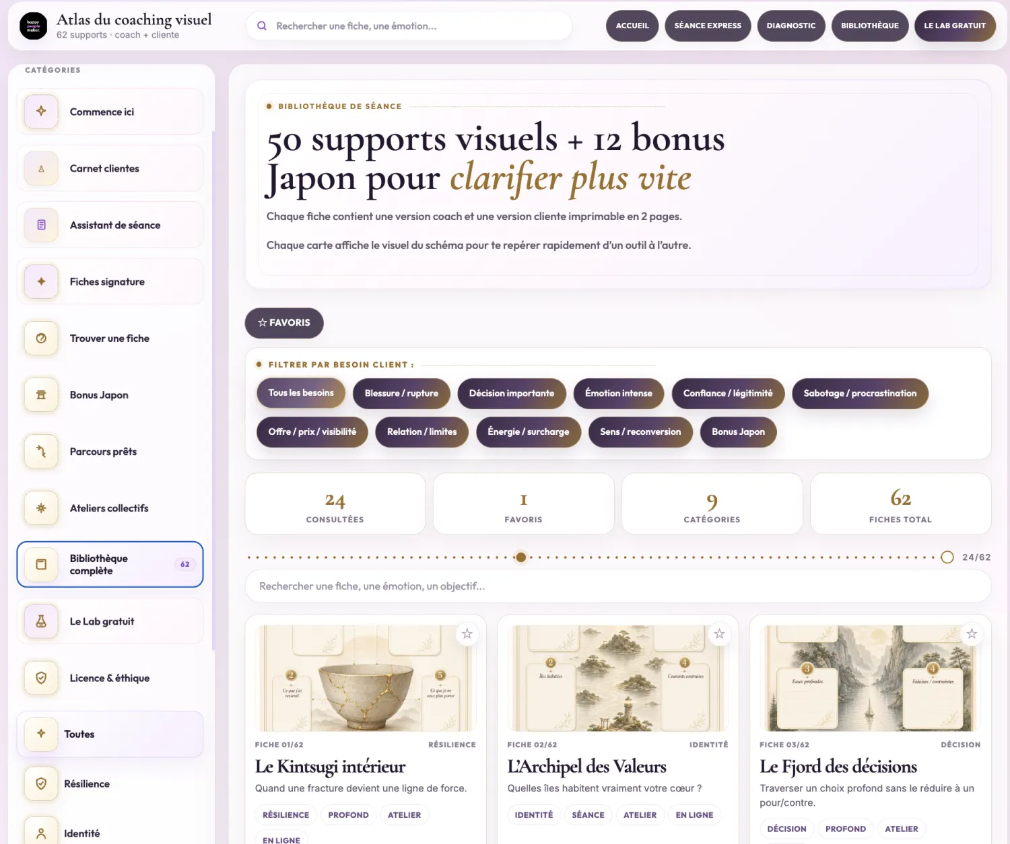1010x844 pixels.
Task: Open Le Fjord des décisions title link
Action: [x=838, y=767]
